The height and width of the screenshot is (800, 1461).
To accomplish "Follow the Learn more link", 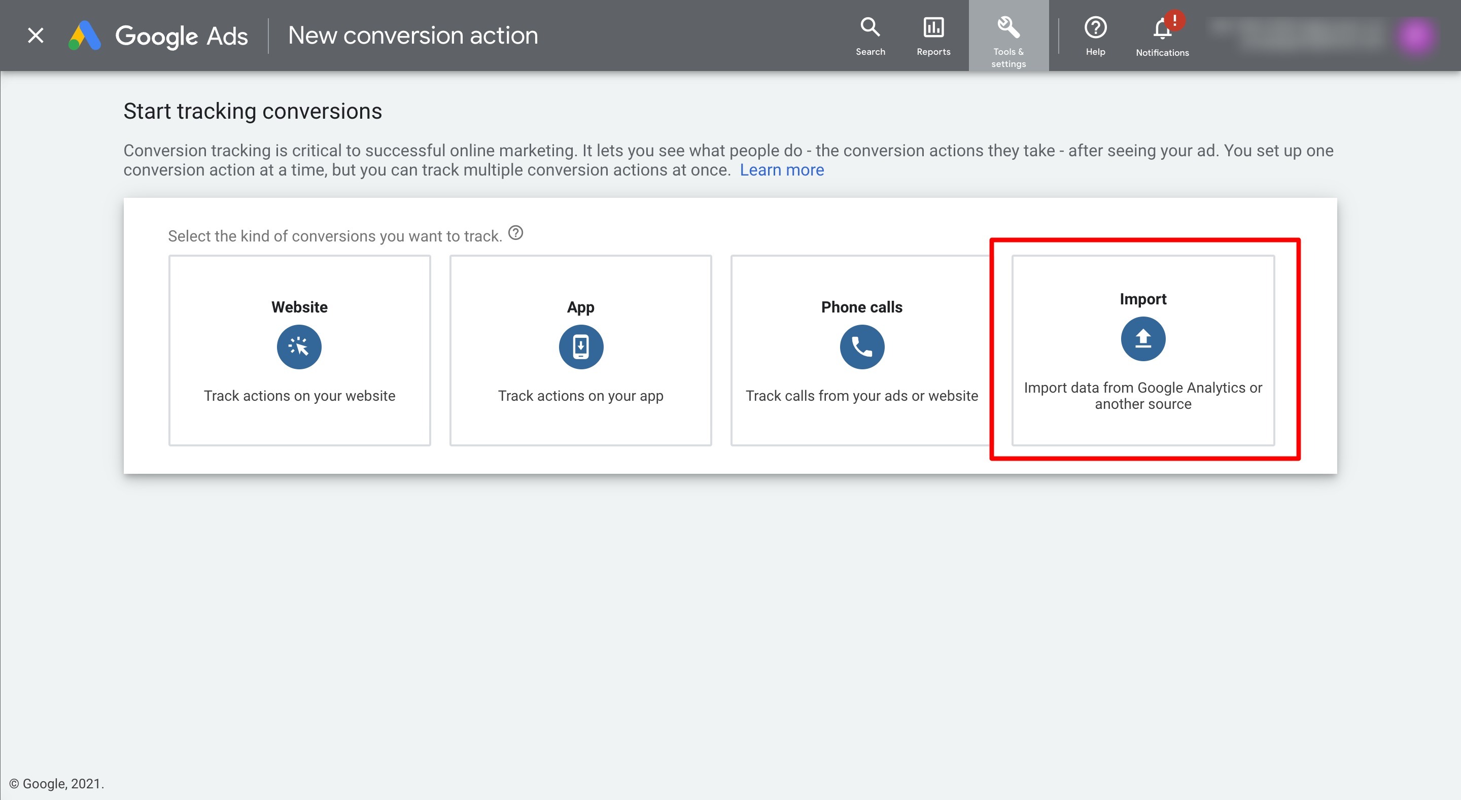I will pyautogui.click(x=781, y=169).
